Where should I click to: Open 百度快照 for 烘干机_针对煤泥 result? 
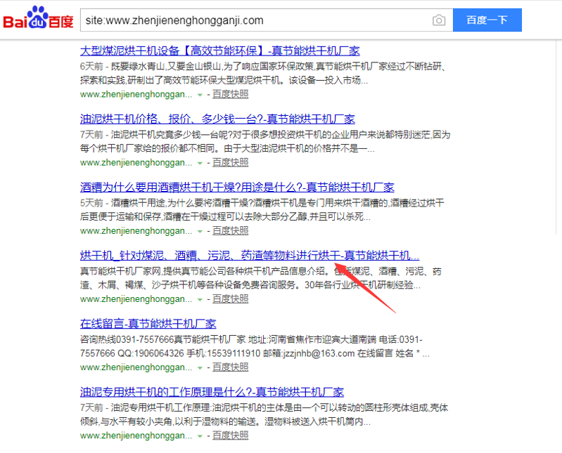click(230, 299)
